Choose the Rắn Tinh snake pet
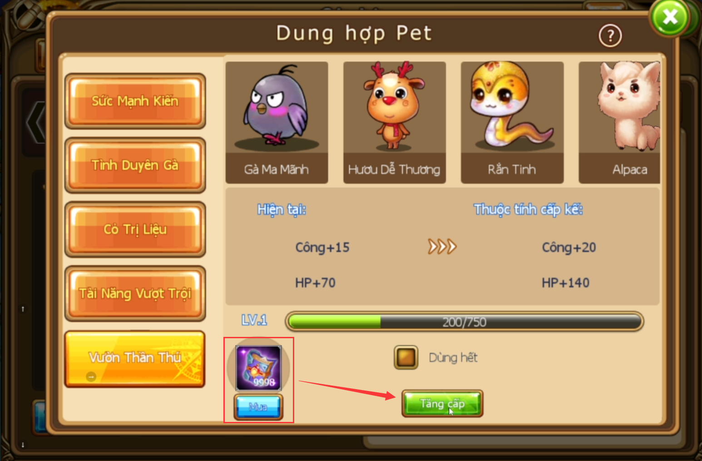The height and width of the screenshot is (461, 702). point(512,123)
